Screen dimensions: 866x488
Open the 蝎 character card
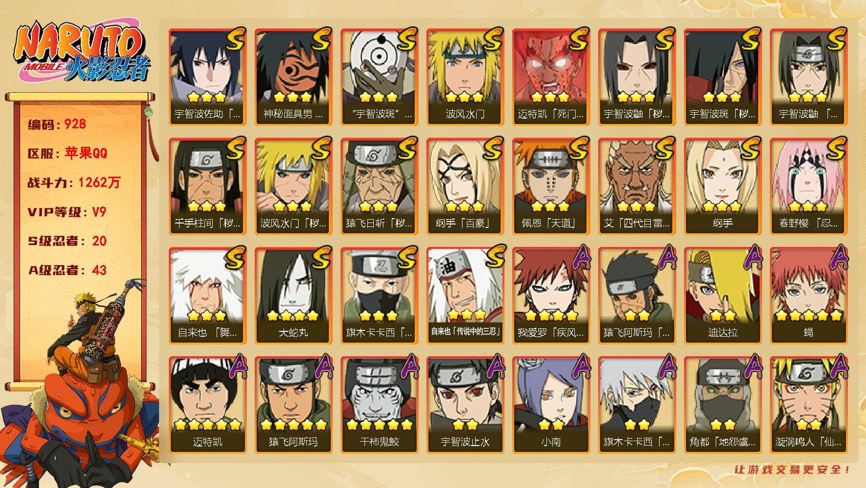click(808, 296)
